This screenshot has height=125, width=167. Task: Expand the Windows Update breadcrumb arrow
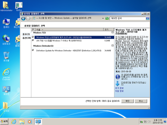click(x=71, y=18)
